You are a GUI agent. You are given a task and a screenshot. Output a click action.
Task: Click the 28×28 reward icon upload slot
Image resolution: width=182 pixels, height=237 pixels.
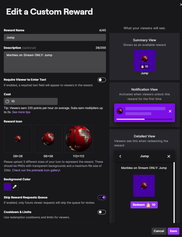18,139
